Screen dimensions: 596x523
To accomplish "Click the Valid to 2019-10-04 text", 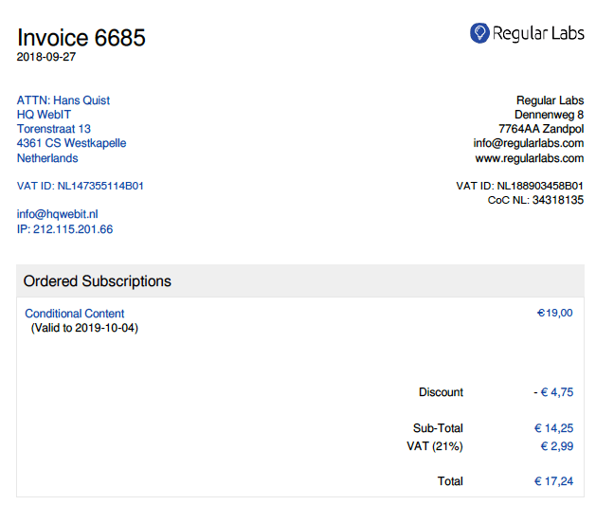I will [x=84, y=328].
